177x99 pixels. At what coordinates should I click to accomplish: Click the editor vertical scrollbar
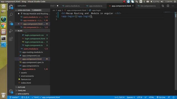click(176, 51)
